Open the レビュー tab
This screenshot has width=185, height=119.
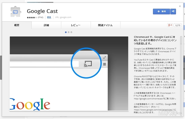76,25
